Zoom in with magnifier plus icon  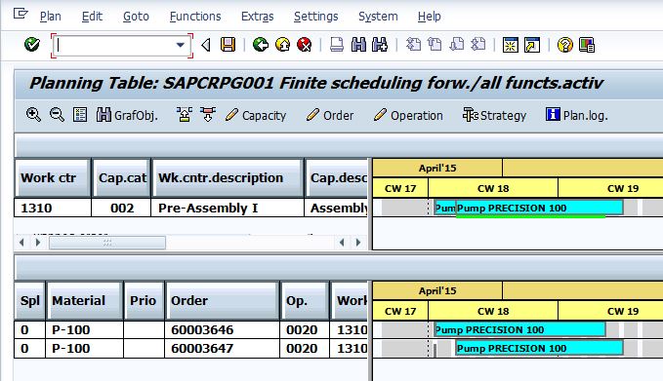33,115
